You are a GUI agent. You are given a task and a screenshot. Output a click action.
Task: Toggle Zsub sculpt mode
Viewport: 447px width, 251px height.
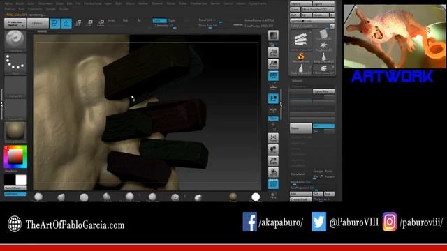pyautogui.click(x=172, y=20)
